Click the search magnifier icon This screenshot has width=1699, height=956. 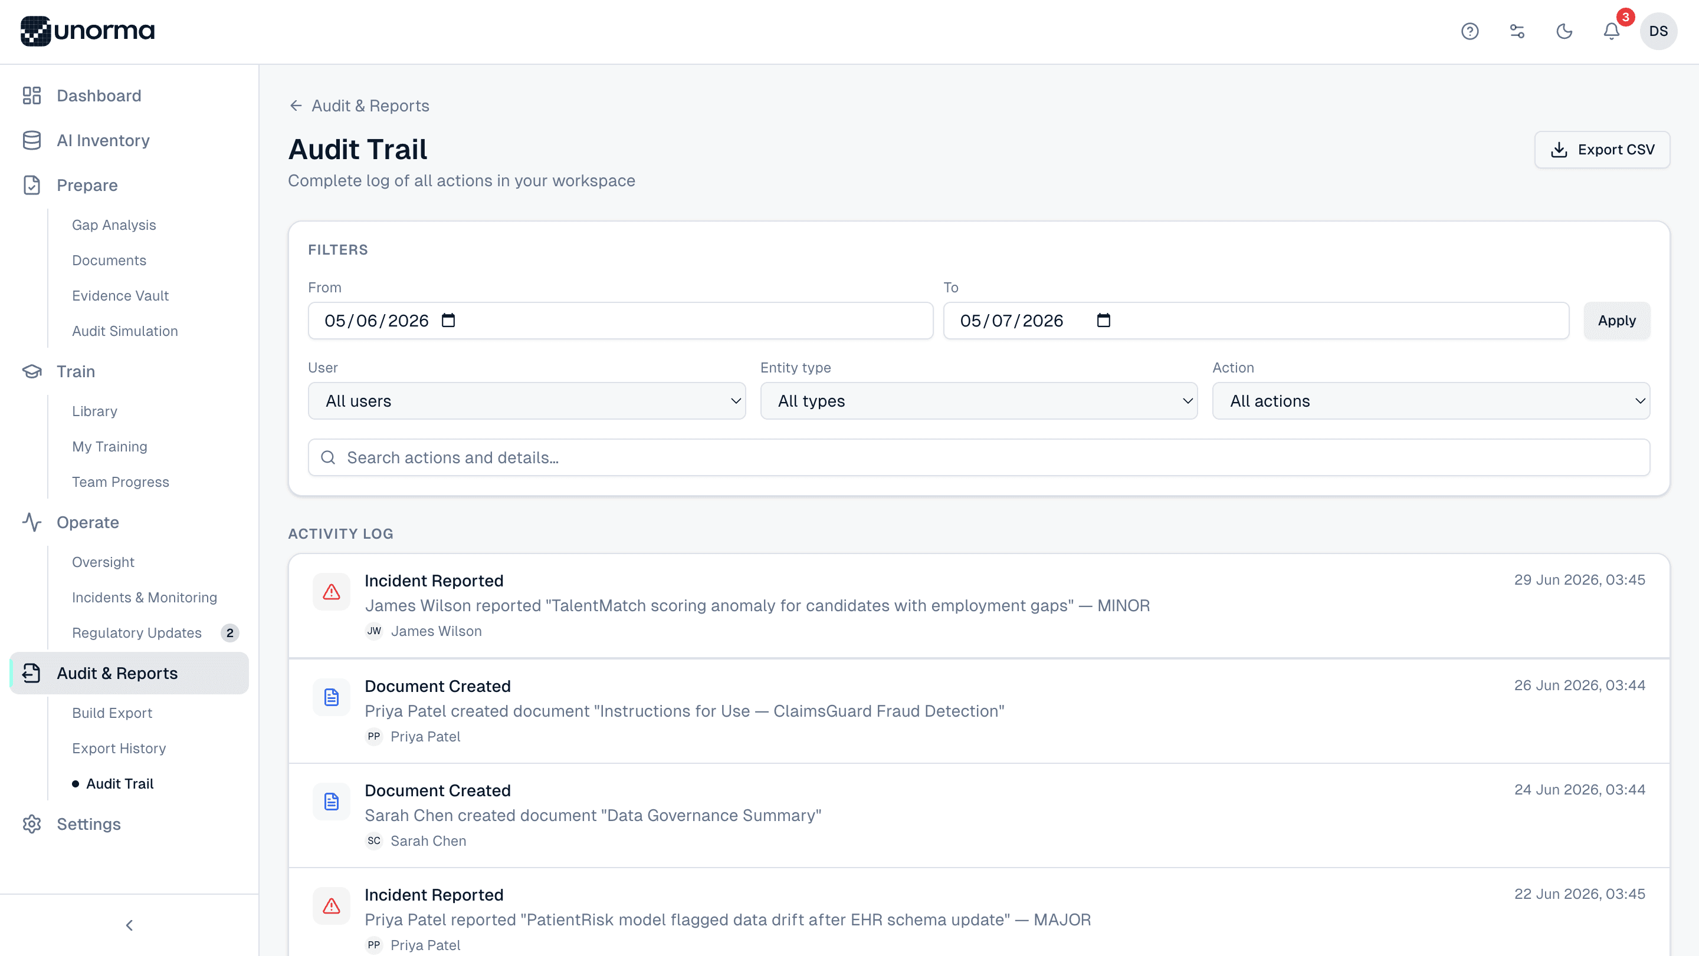pyautogui.click(x=328, y=457)
